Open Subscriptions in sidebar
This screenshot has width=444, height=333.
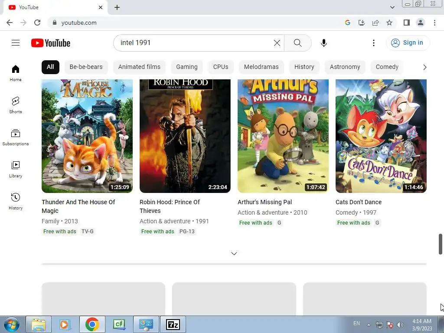16,137
